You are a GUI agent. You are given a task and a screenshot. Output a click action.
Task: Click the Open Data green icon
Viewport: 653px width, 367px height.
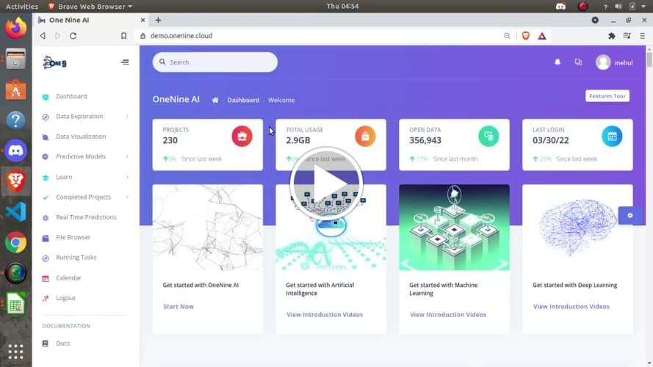[x=488, y=137]
